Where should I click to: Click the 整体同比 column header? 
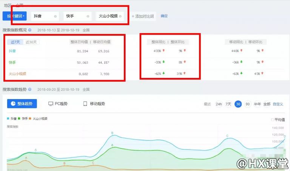pos(158,42)
